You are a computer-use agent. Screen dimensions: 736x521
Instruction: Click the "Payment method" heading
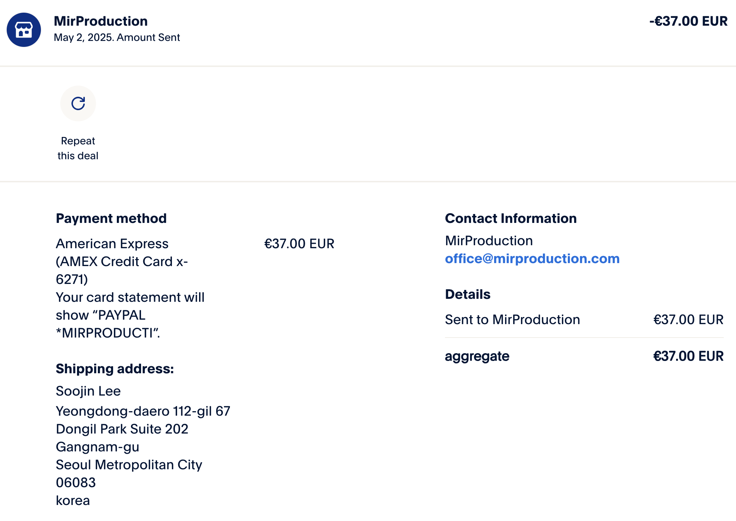(111, 218)
